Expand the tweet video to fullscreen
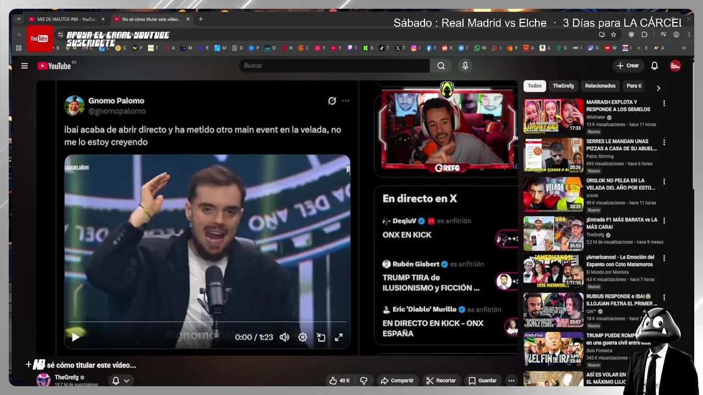Image resolution: width=703 pixels, height=395 pixels. coord(339,337)
